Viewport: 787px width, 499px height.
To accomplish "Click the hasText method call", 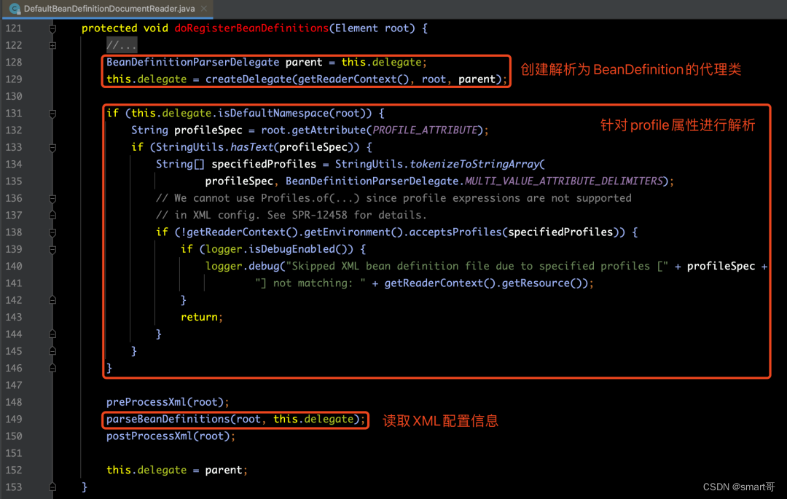I will (251, 147).
